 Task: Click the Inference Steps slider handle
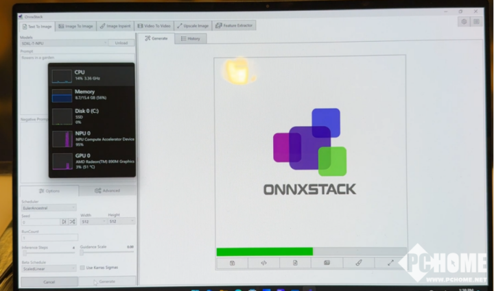tap(25, 253)
